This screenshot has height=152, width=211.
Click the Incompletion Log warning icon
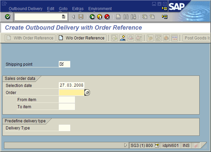point(139,38)
